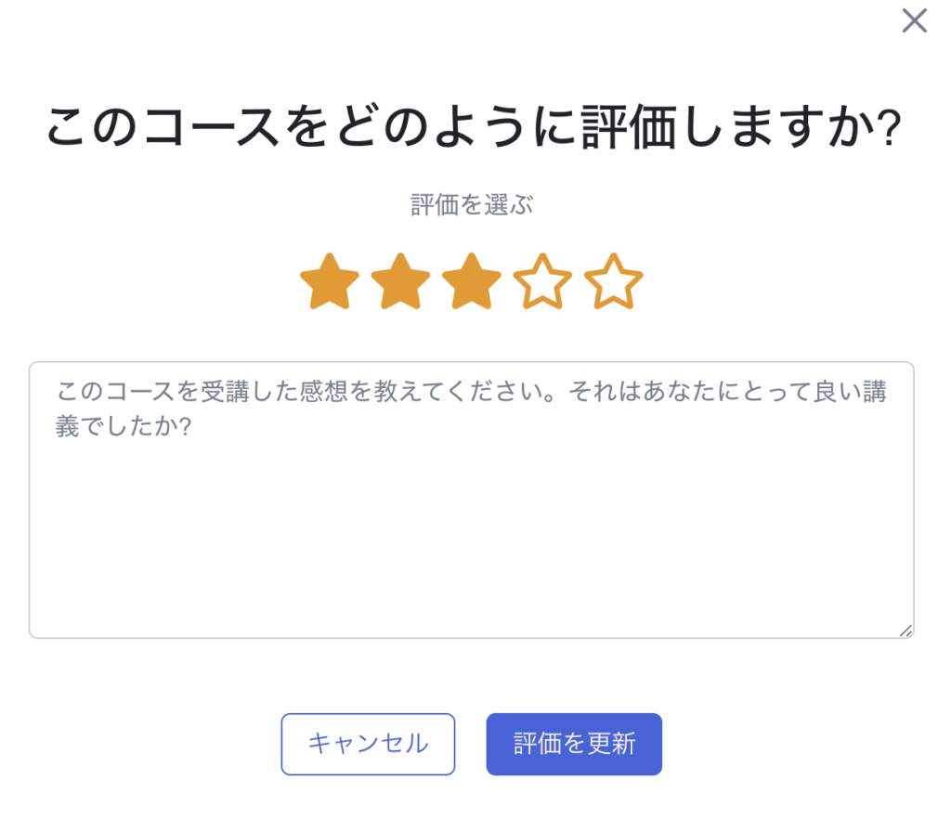
Task: Choose a two-star rating
Action: tap(400, 282)
